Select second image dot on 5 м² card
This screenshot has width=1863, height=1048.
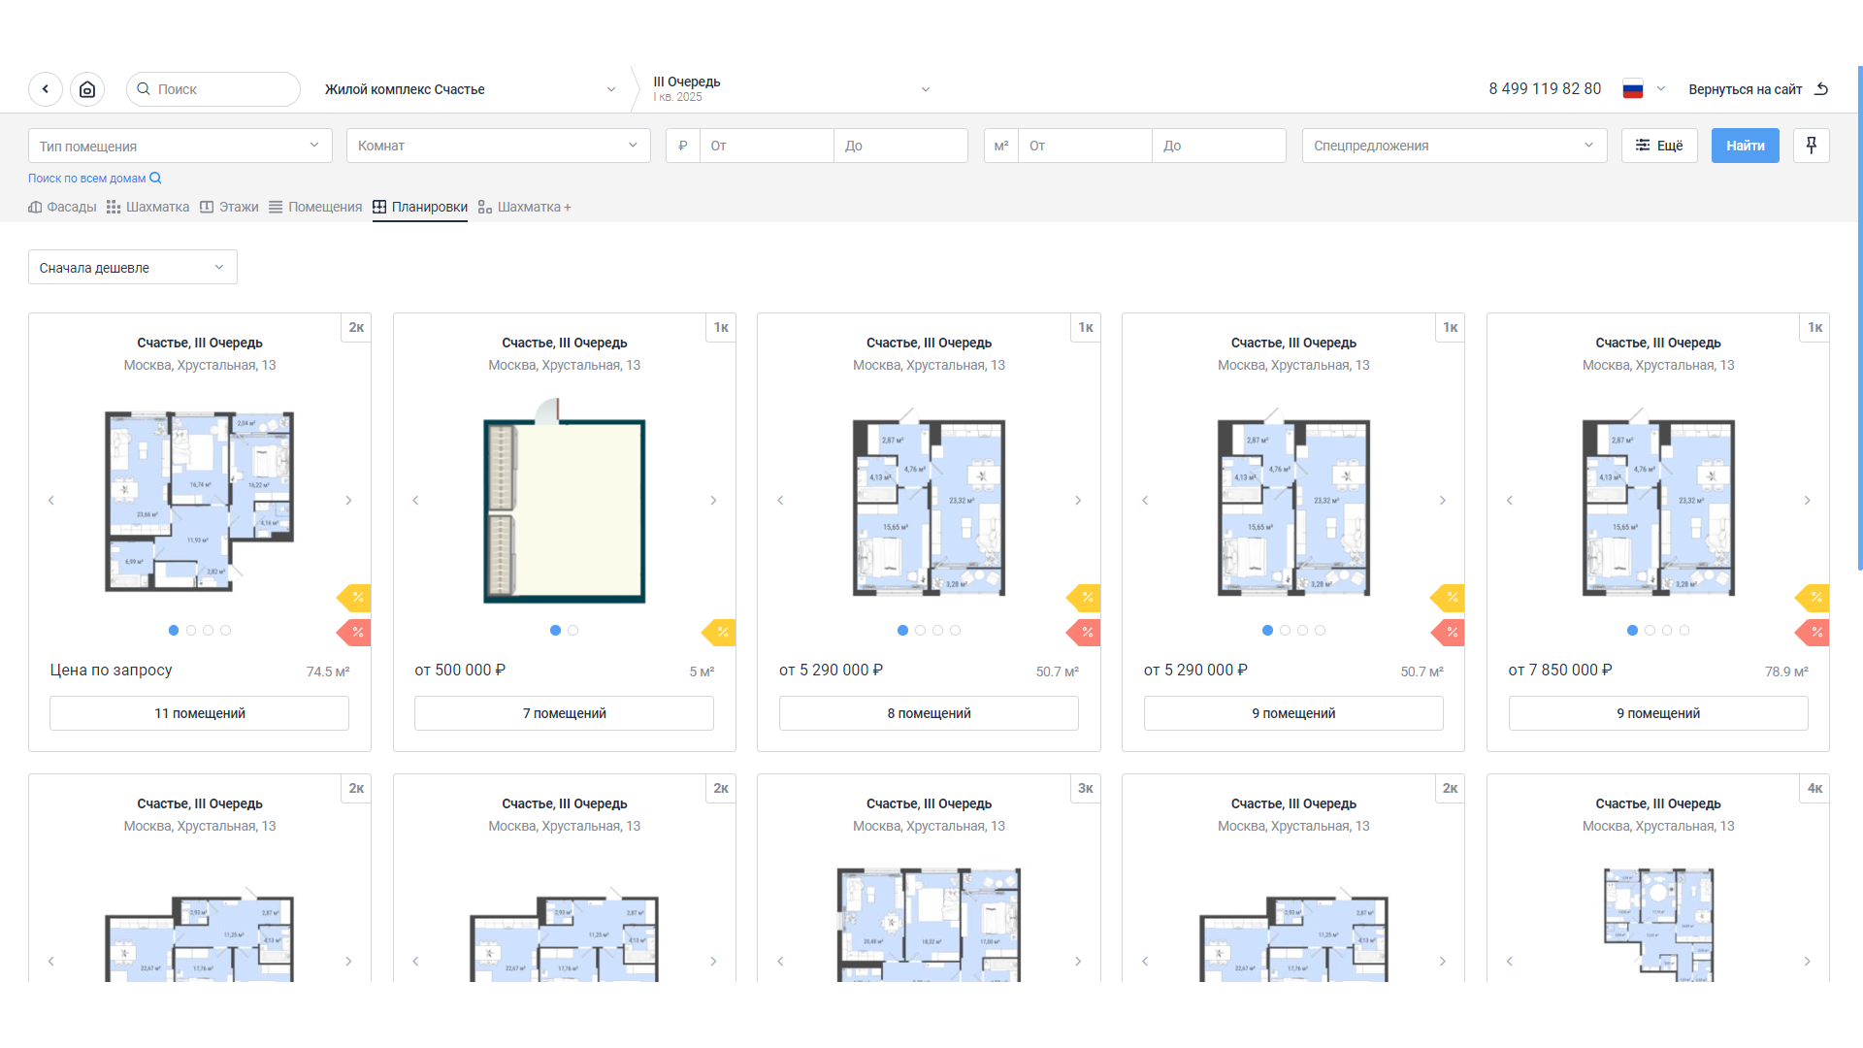(573, 631)
